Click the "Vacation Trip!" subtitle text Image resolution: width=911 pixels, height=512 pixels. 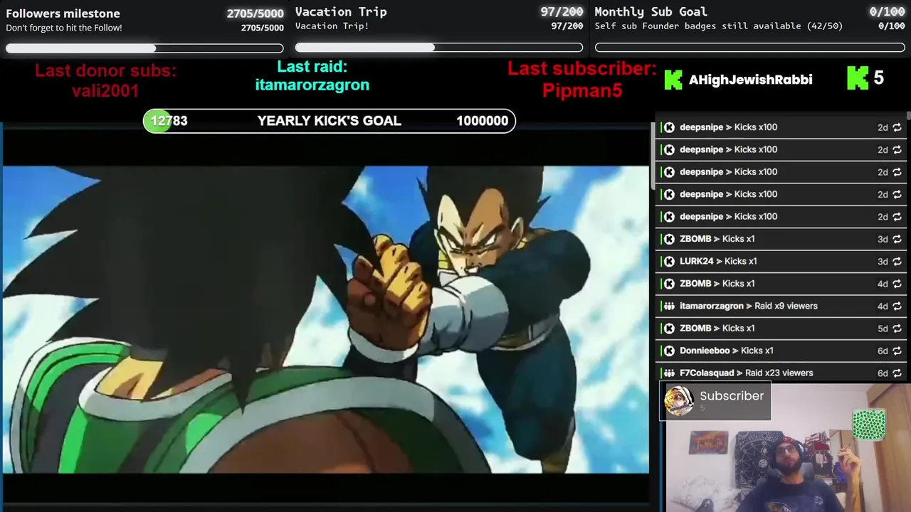click(x=332, y=26)
